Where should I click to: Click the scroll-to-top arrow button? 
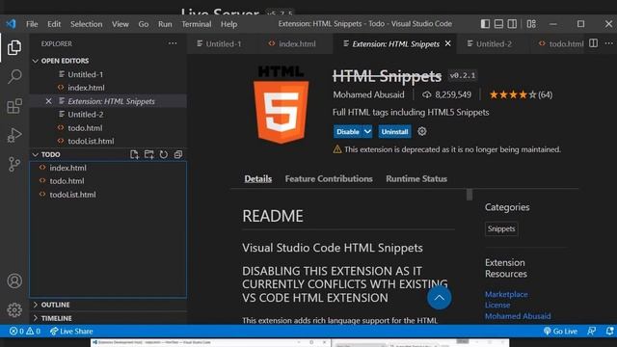pyautogui.click(x=440, y=298)
